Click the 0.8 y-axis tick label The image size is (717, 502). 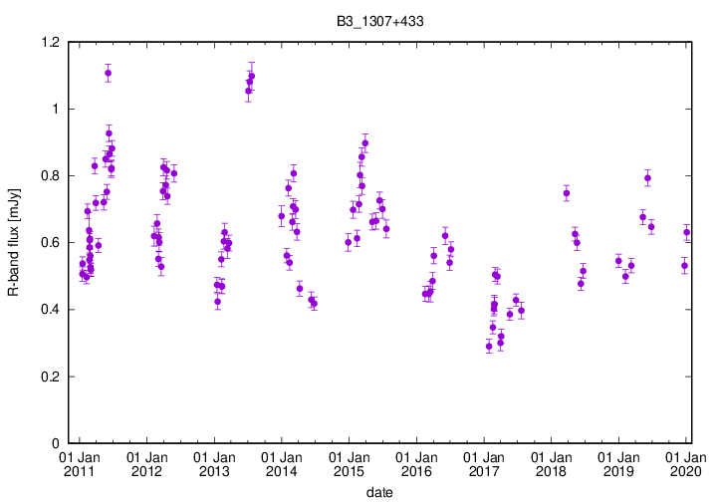[48, 176]
